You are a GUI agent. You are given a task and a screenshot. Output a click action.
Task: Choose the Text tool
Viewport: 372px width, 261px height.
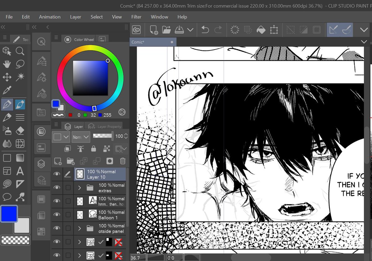point(20,171)
